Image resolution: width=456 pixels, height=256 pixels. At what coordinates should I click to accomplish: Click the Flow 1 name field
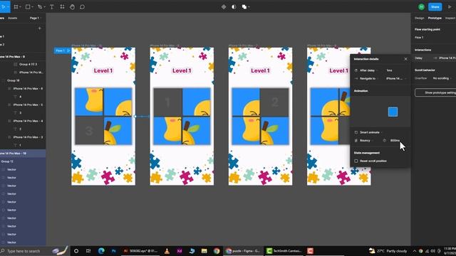(419, 38)
